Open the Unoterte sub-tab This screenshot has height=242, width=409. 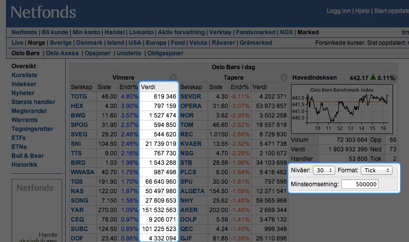click(129, 53)
